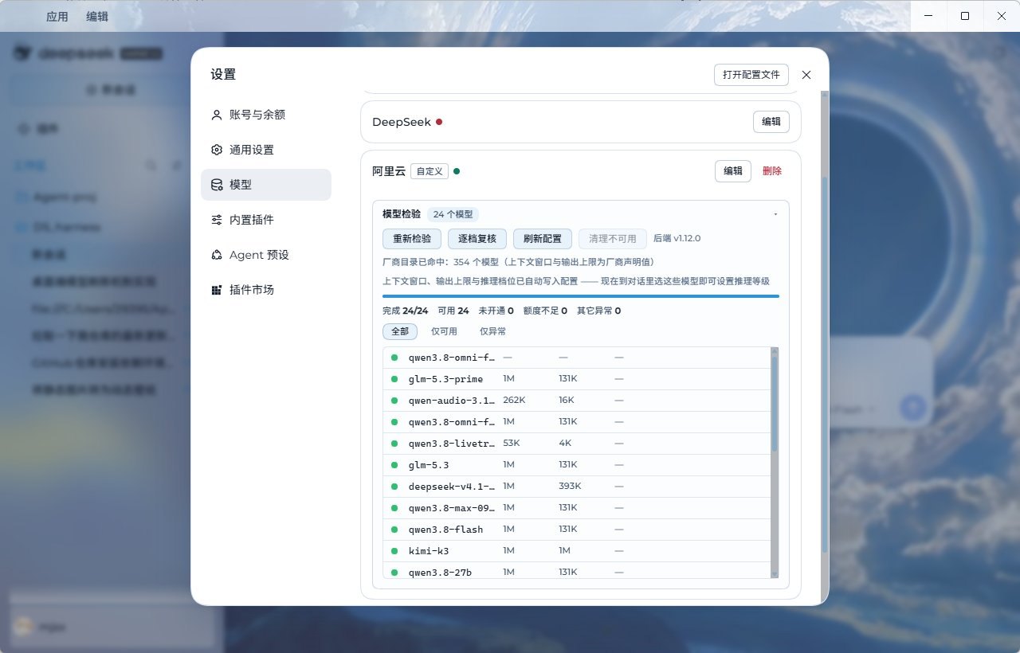Collapse the 模型检验 panel arrow
Image resolution: width=1020 pixels, height=653 pixels.
pos(776,214)
